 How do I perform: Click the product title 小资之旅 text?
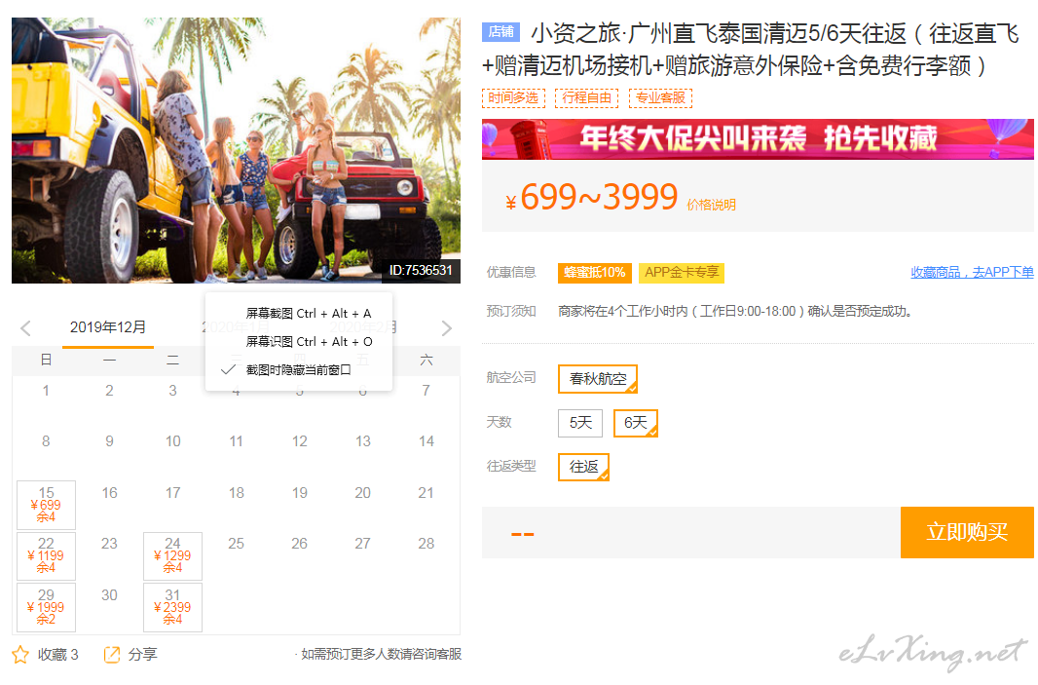(x=752, y=50)
